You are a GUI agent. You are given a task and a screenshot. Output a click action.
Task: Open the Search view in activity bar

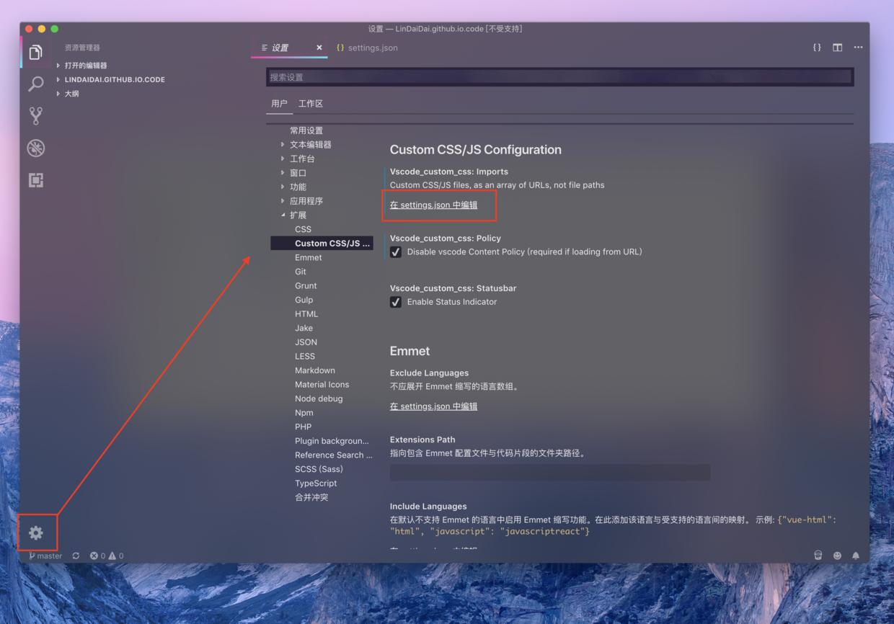(x=35, y=84)
